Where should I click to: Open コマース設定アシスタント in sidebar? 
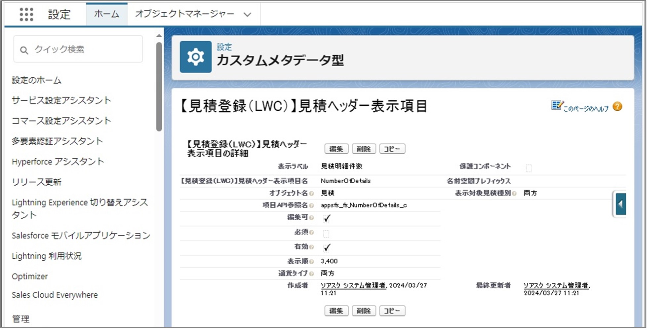[x=61, y=121]
